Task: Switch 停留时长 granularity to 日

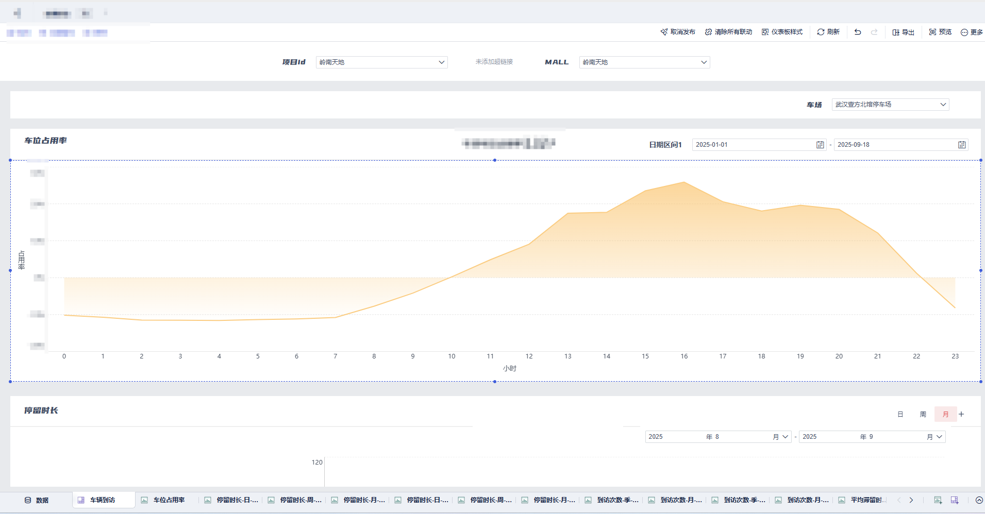Action: coord(900,414)
